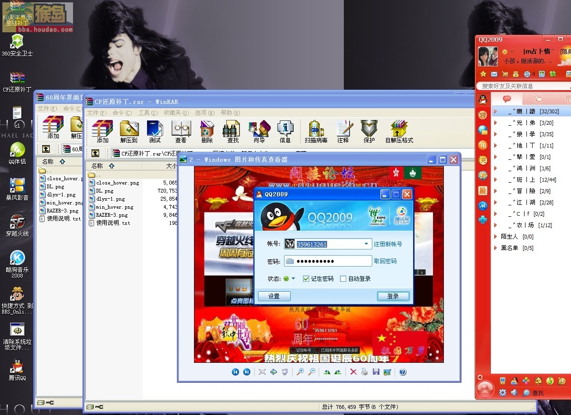Switch to the group chats tab in QQ

(538, 99)
